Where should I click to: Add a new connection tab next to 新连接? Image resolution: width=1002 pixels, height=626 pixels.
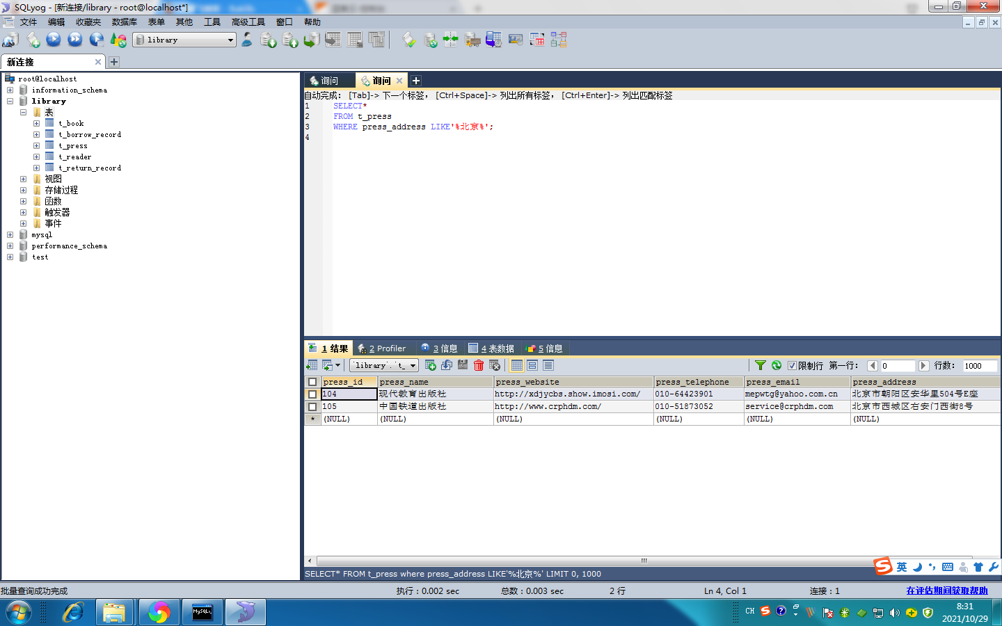(x=114, y=62)
